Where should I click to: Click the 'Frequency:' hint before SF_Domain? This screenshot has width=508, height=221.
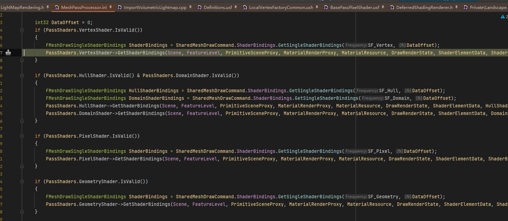coord(373,98)
